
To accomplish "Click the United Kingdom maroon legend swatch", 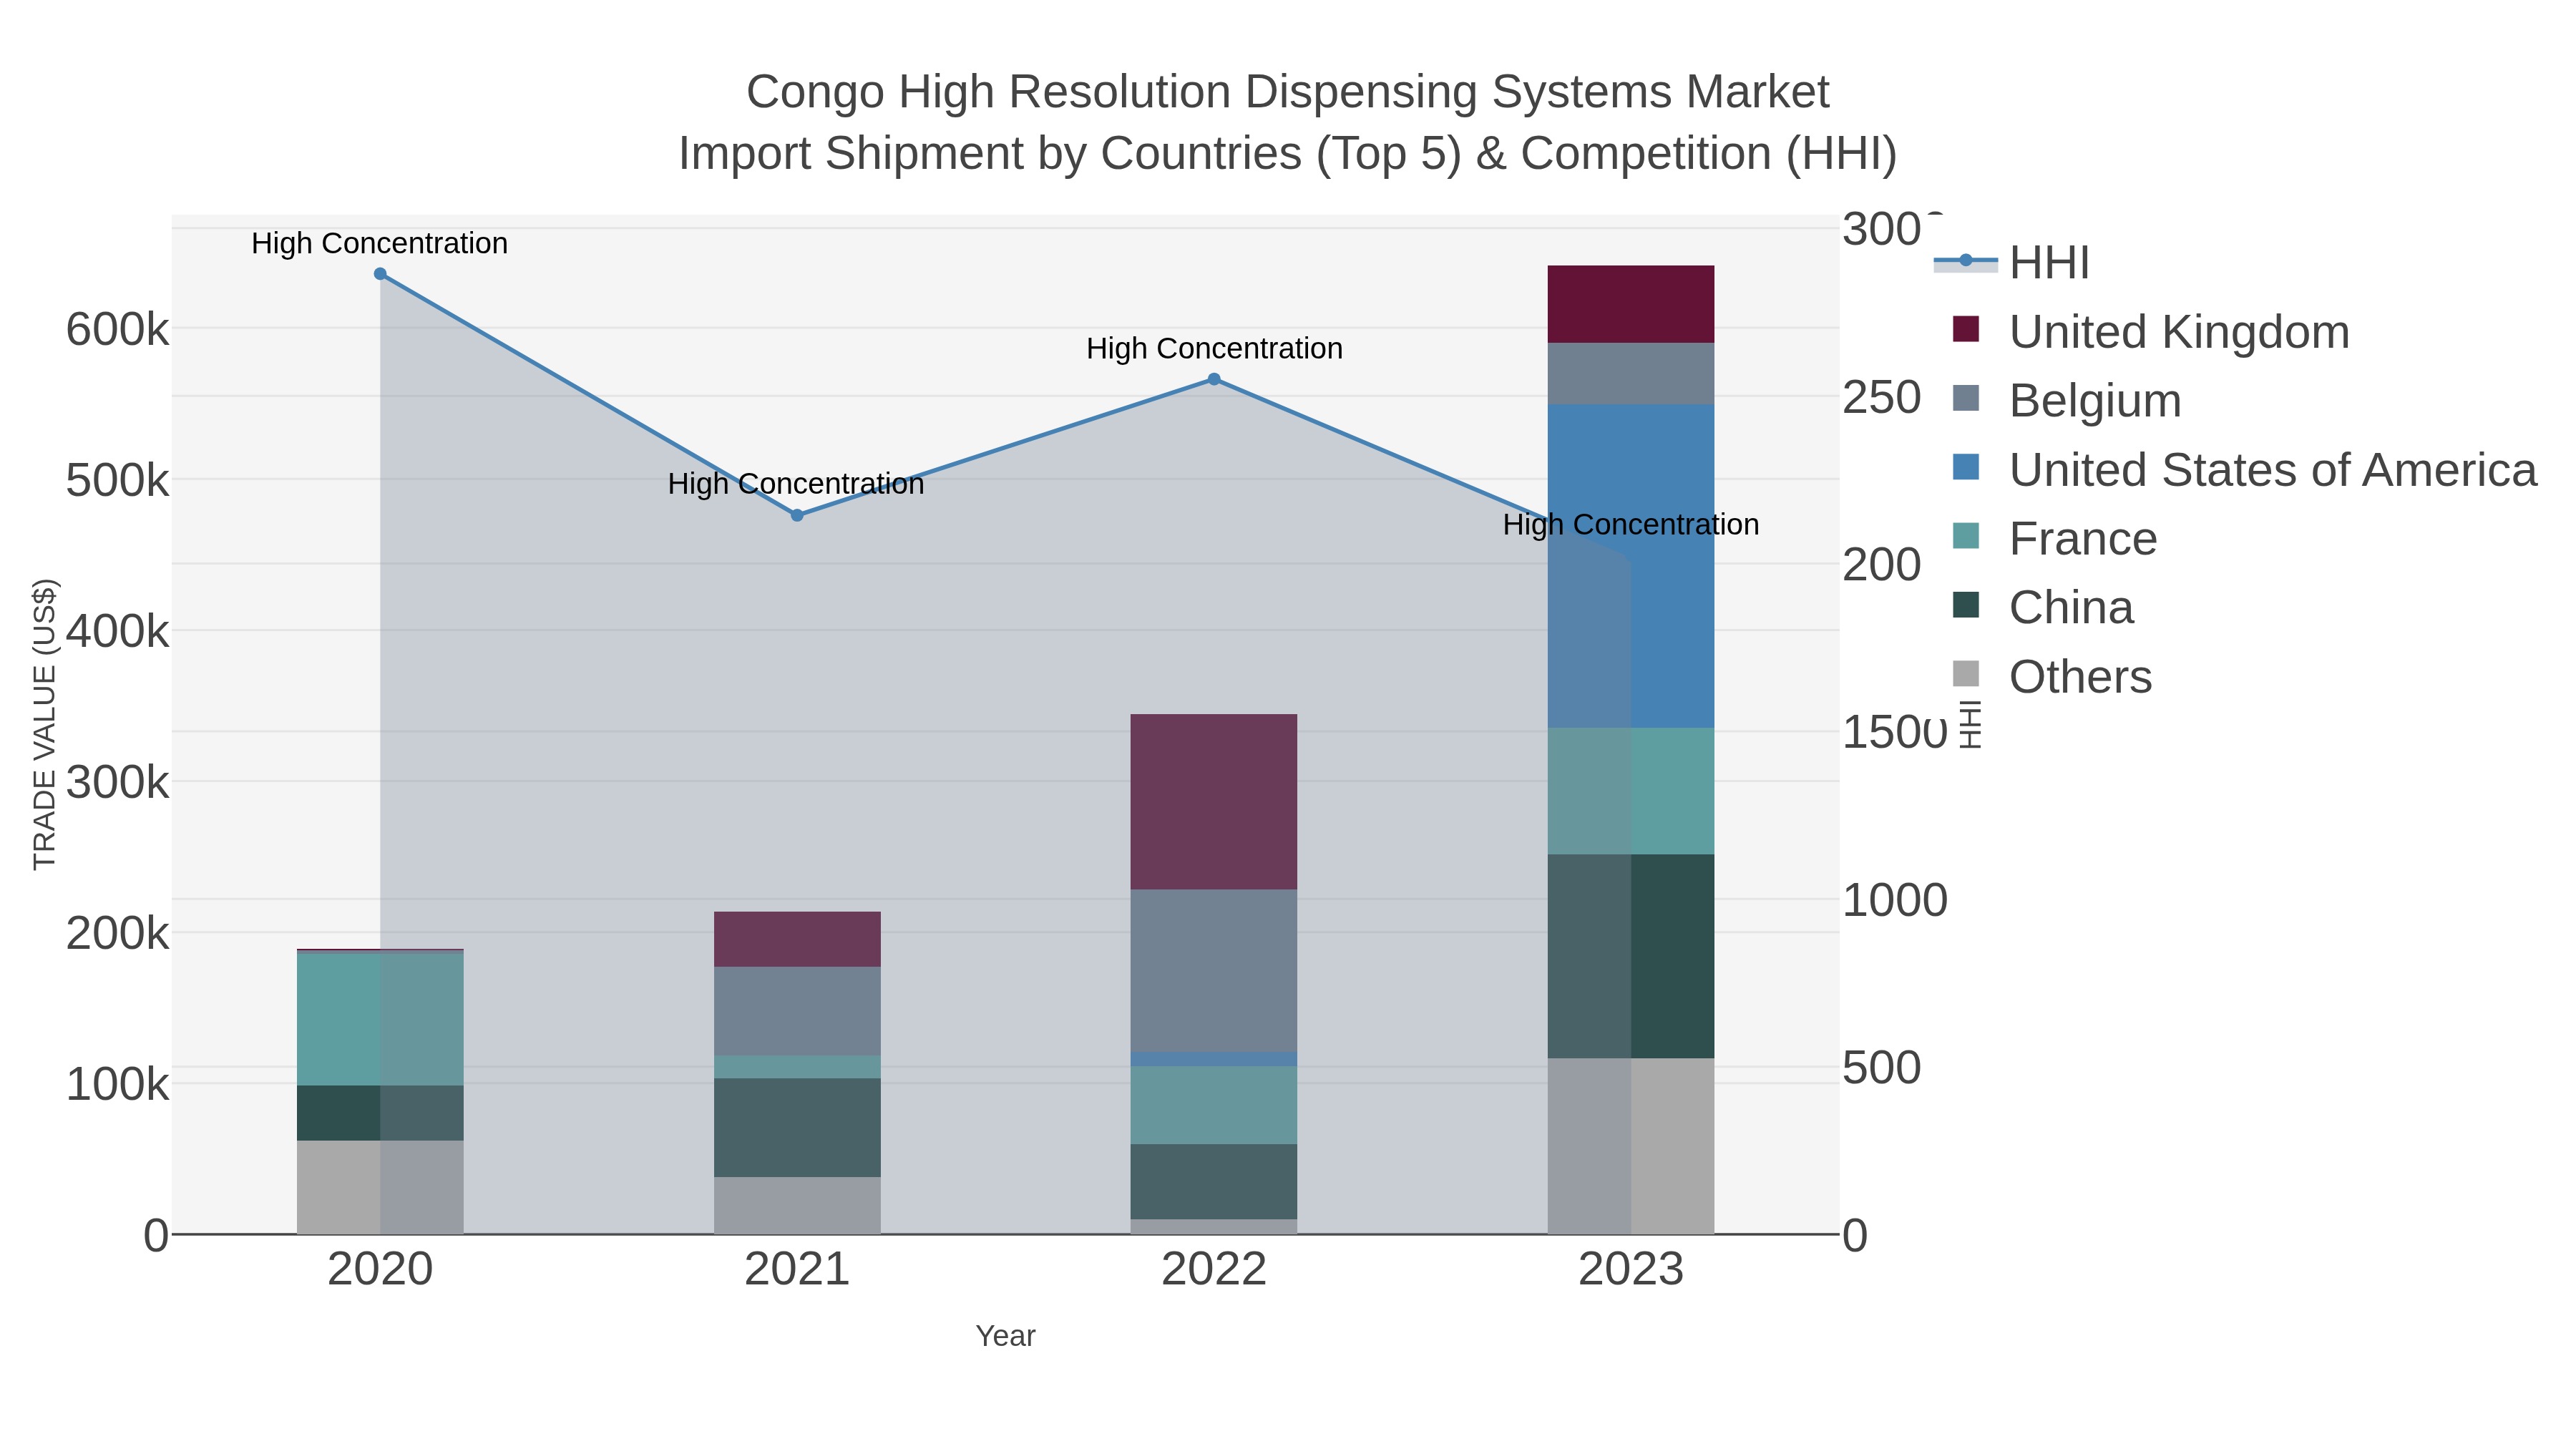I will (x=1966, y=329).
